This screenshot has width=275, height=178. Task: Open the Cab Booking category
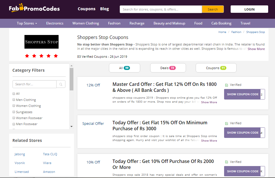click(x=221, y=23)
